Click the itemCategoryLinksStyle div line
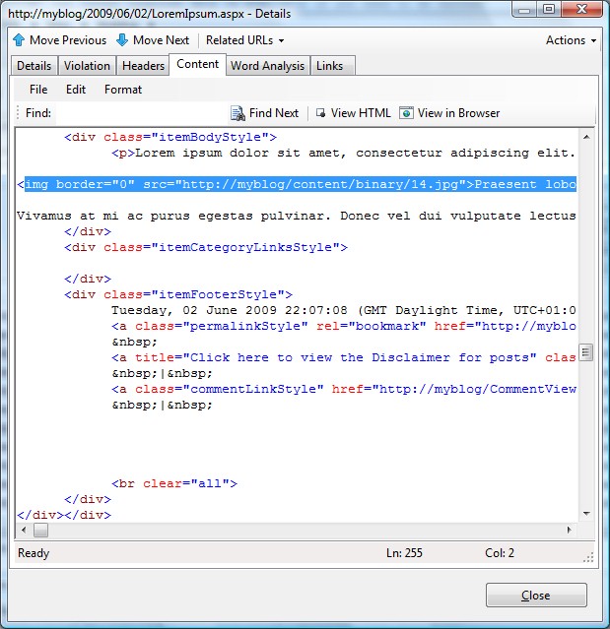Screen dimensions: 610x629 click(x=206, y=247)
